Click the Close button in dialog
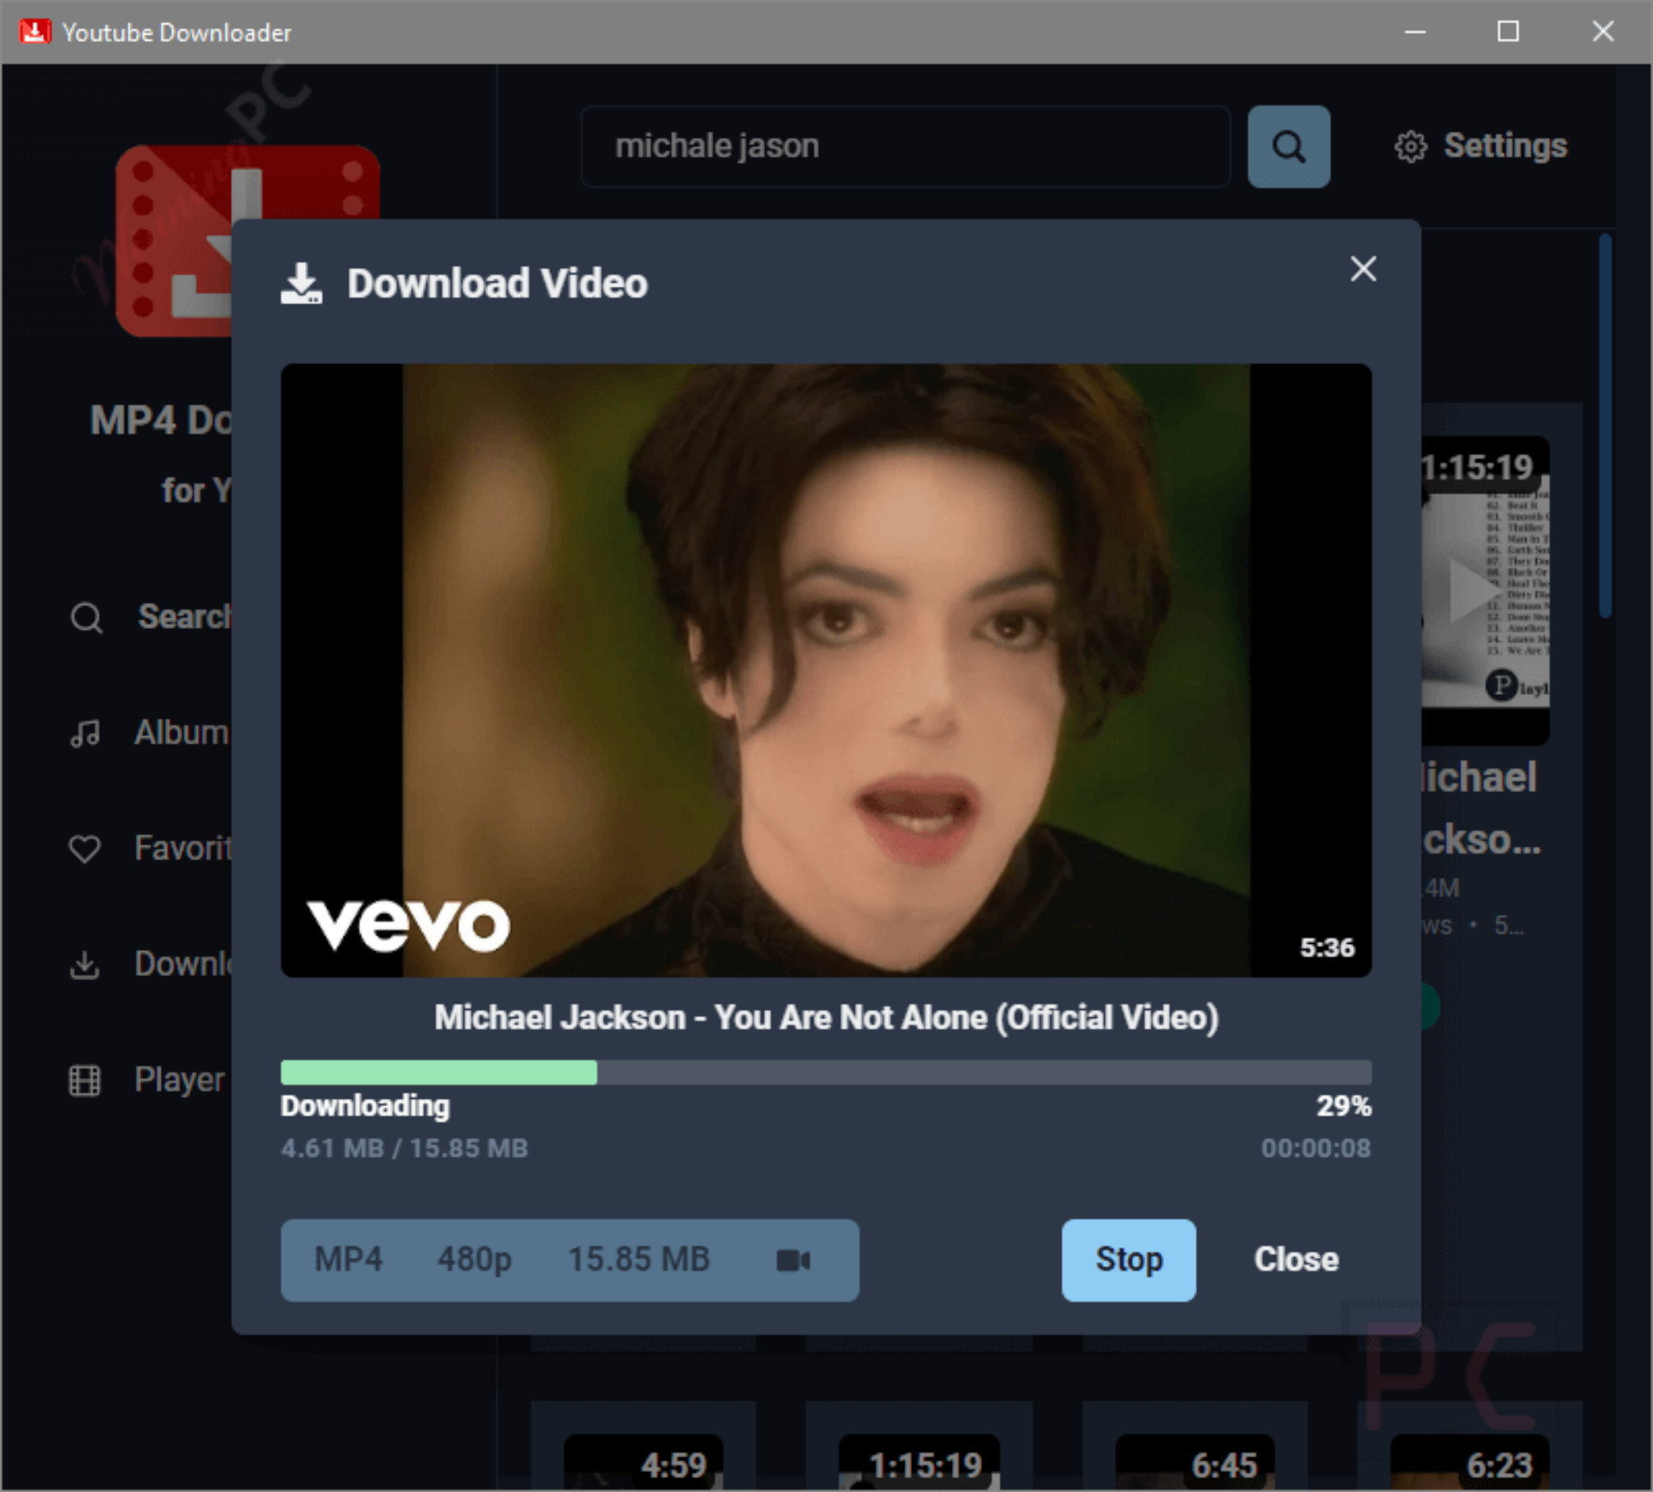The height and width of the screenshot is (1492, 1653). (x=1296, y=1260)
